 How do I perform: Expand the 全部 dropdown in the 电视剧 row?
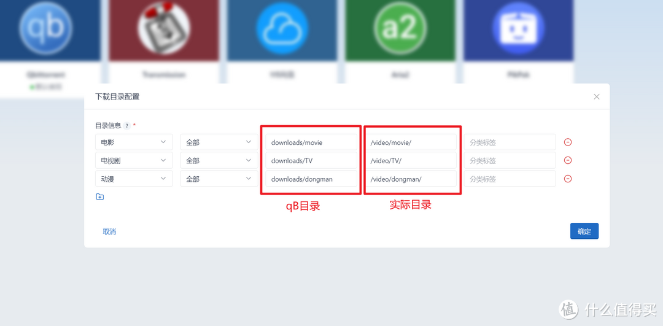(x=219, y=160)
